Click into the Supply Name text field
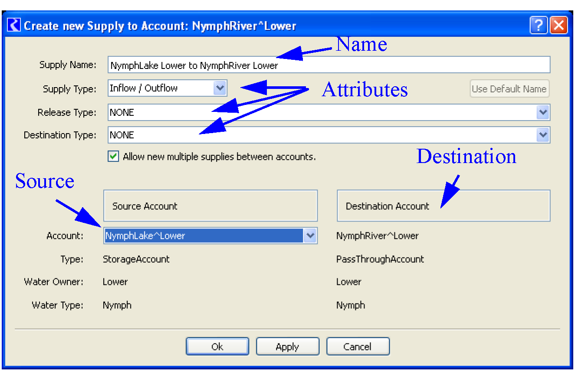Image resolution: width=575 pixels, height=372 pixels. pos(329,65)
